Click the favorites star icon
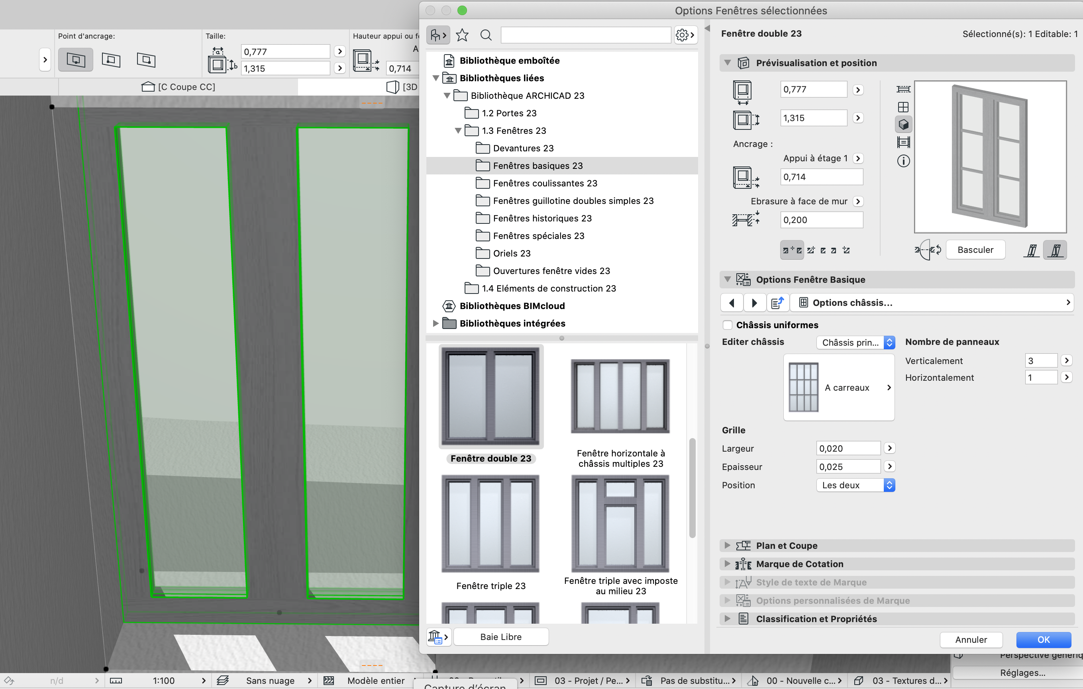Viewport: 1083px width, 689px height. pyautogui.click(x=462, y=35)
